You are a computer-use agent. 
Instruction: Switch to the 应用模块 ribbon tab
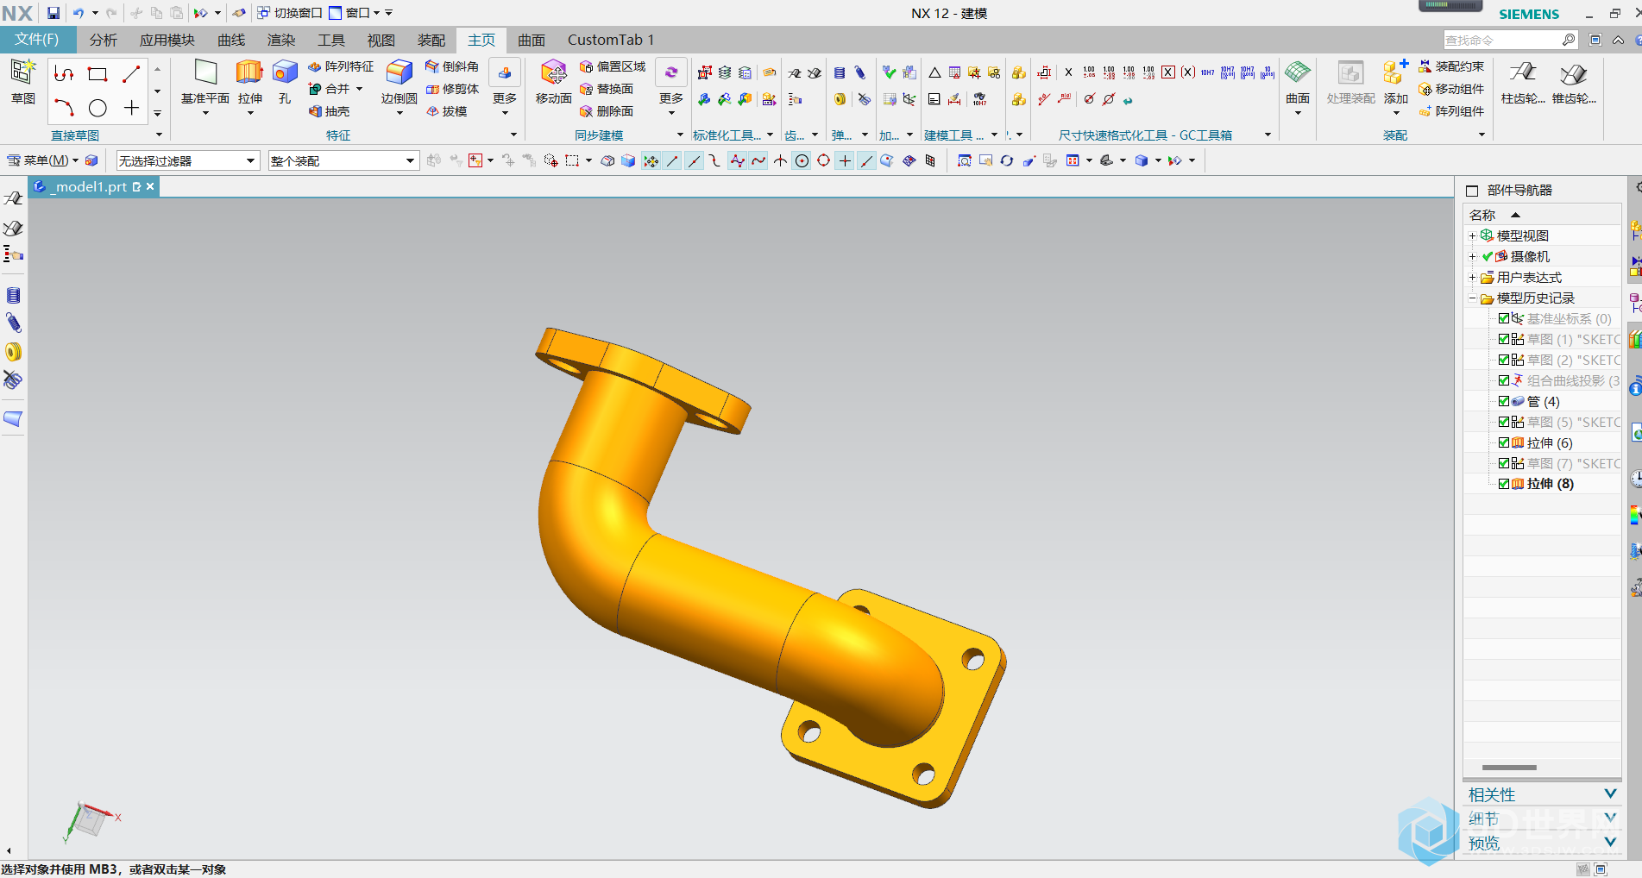click(x=167, y=40)
